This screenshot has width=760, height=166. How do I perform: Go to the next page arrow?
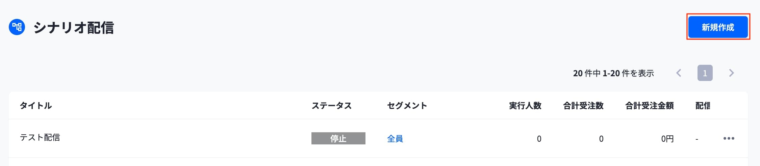[731, 73]
